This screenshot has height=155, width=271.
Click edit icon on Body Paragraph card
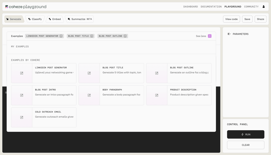click(89, 95)
